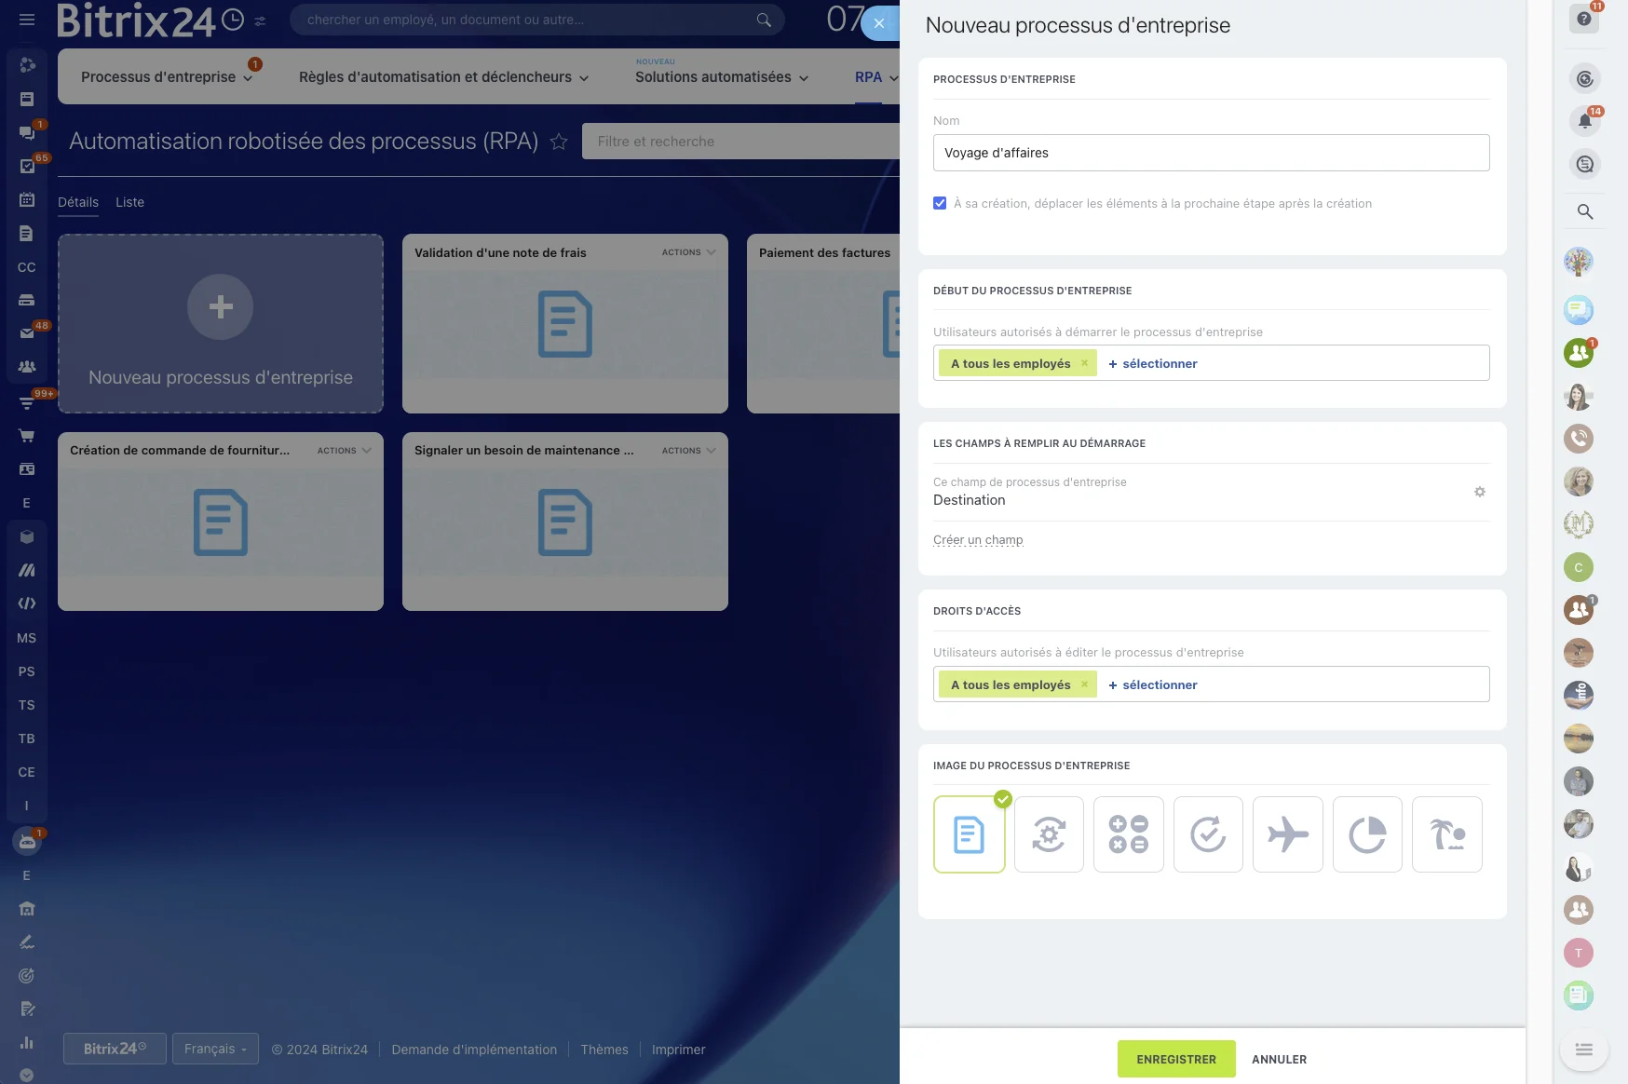Click the Enregistrer button

coord(1175,1059)
